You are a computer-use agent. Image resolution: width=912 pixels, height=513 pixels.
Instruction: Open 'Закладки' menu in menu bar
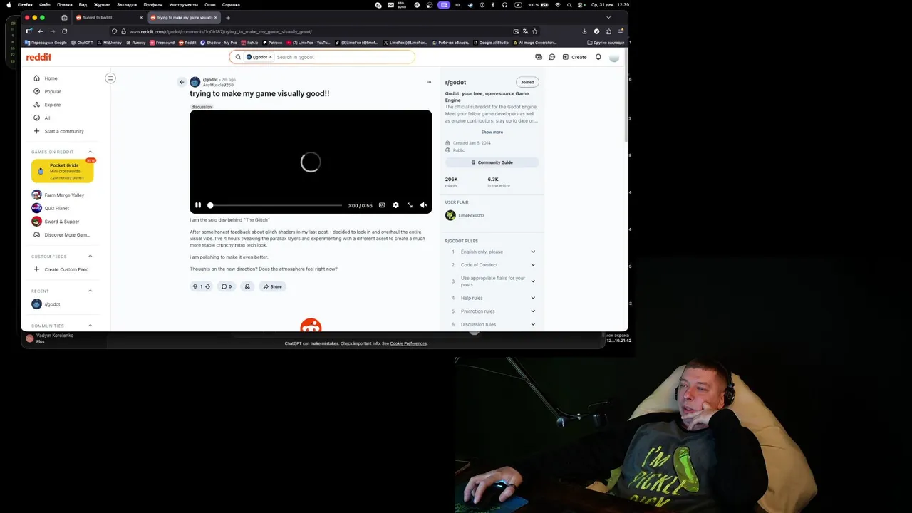point(127,4)
